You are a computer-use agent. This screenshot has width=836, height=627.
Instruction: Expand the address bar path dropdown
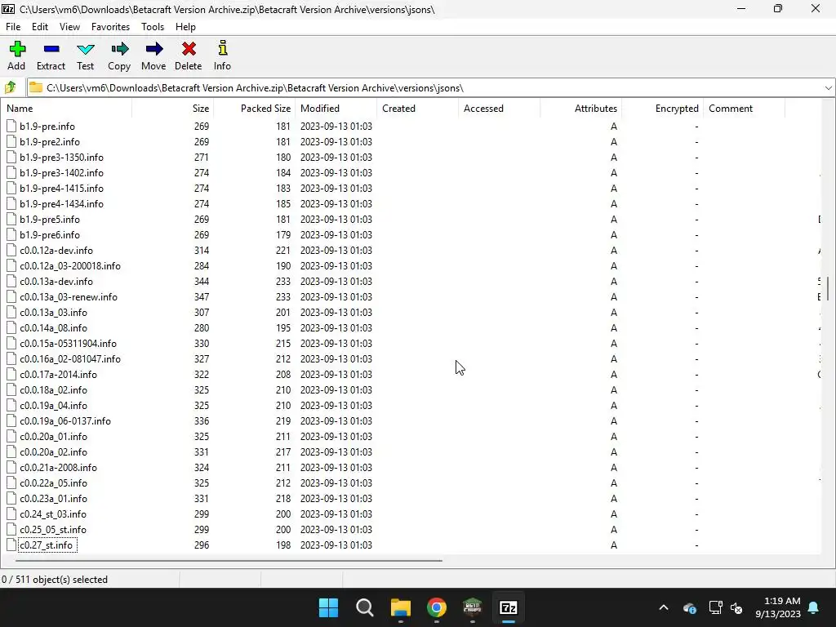(828, 88)
